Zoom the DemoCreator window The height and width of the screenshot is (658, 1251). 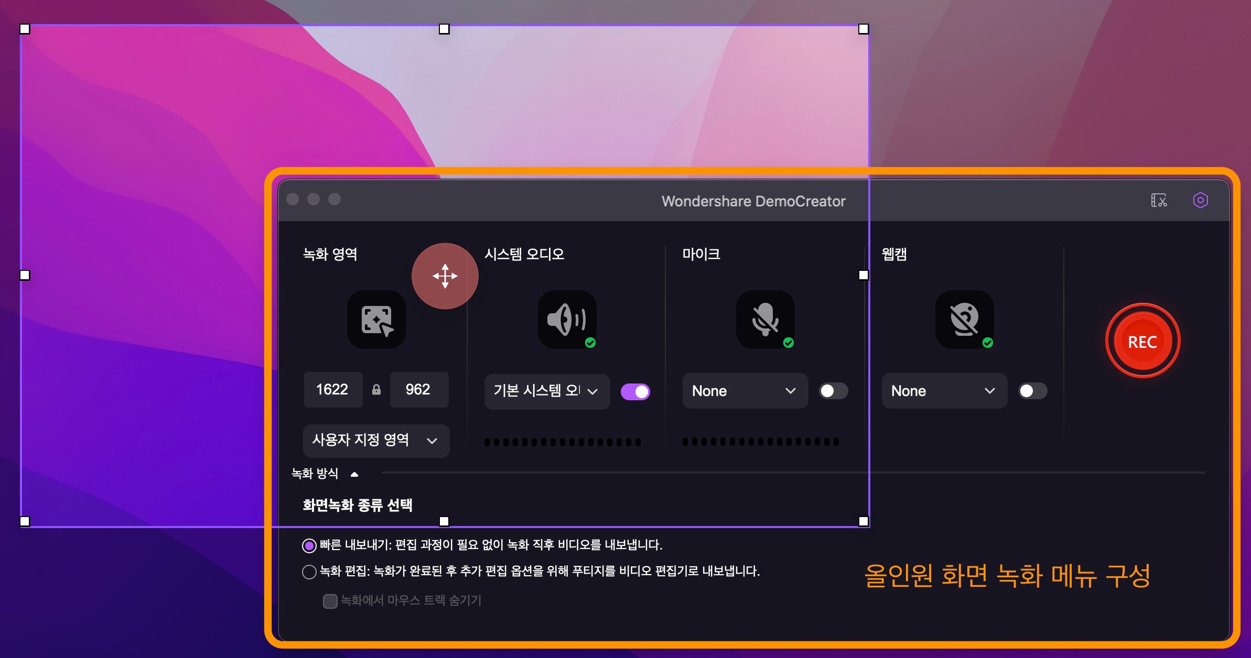pos(335,199)
